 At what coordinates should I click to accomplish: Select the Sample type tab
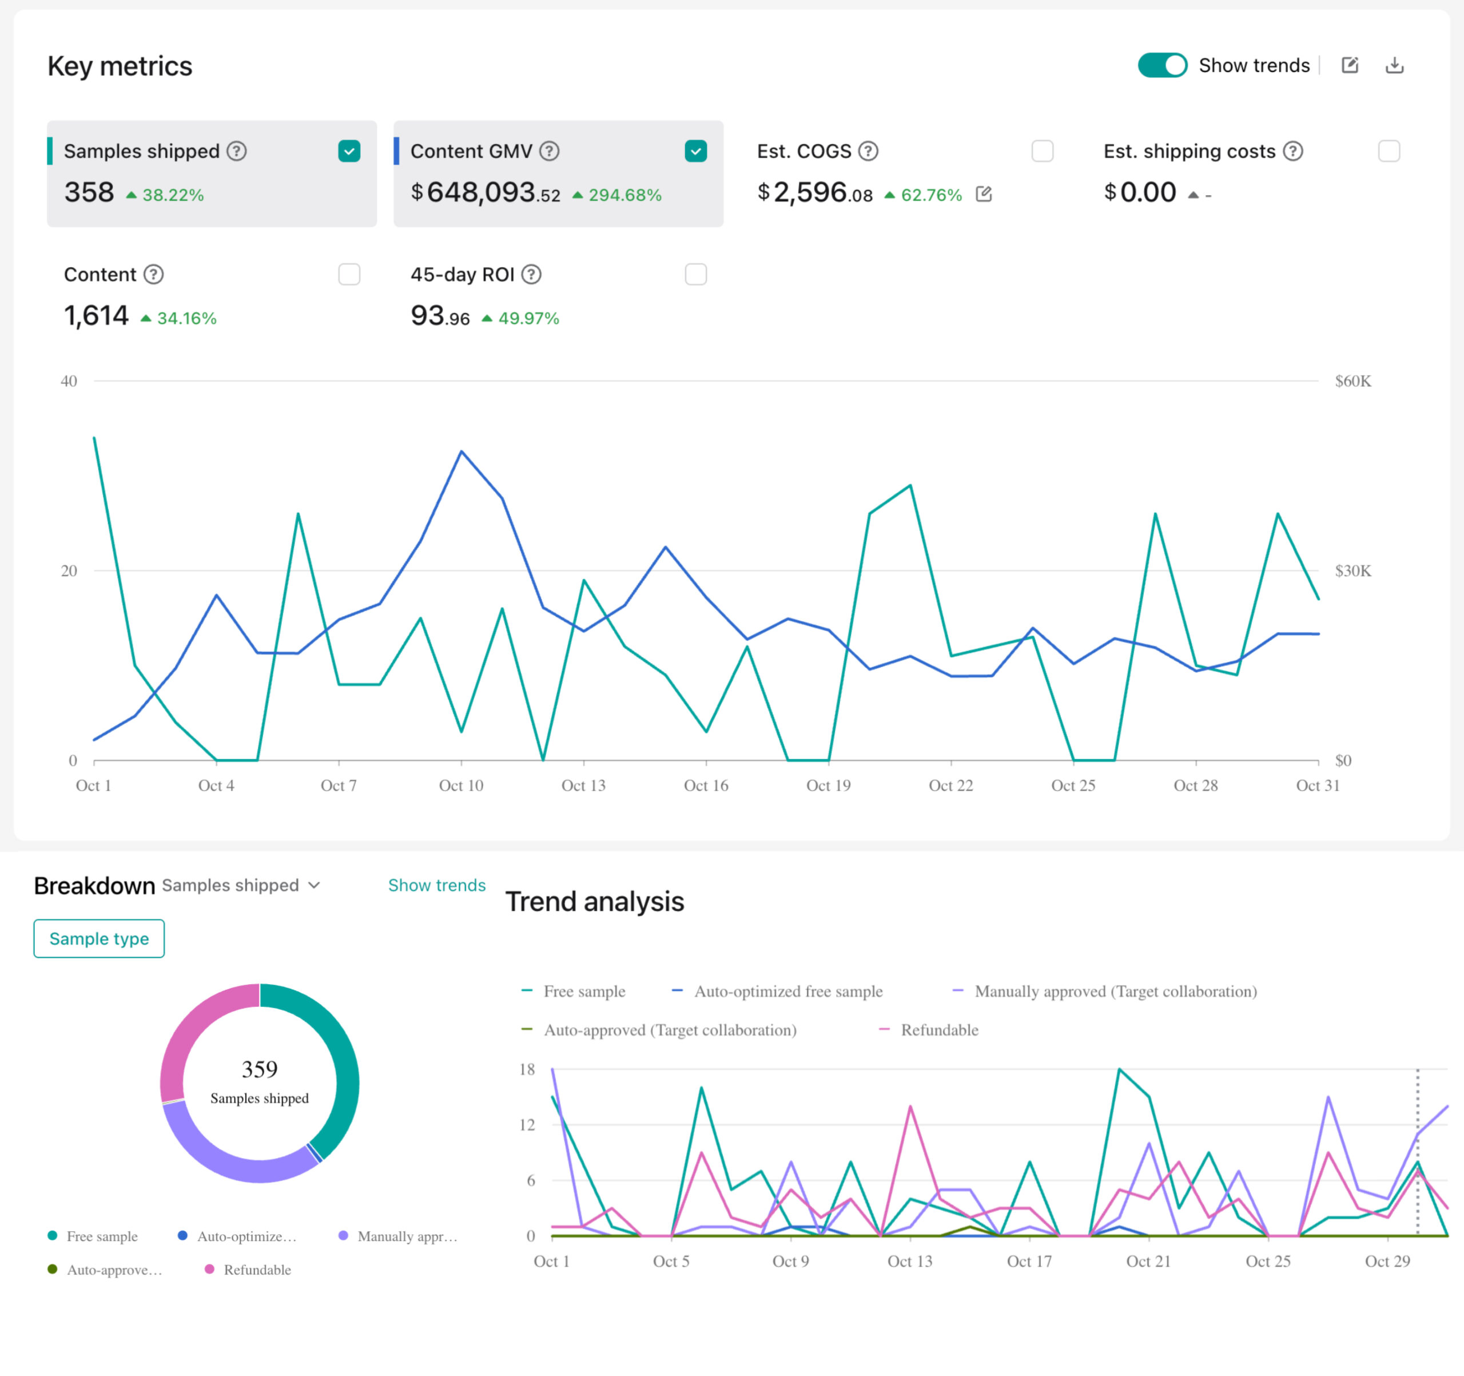(99, 938)
